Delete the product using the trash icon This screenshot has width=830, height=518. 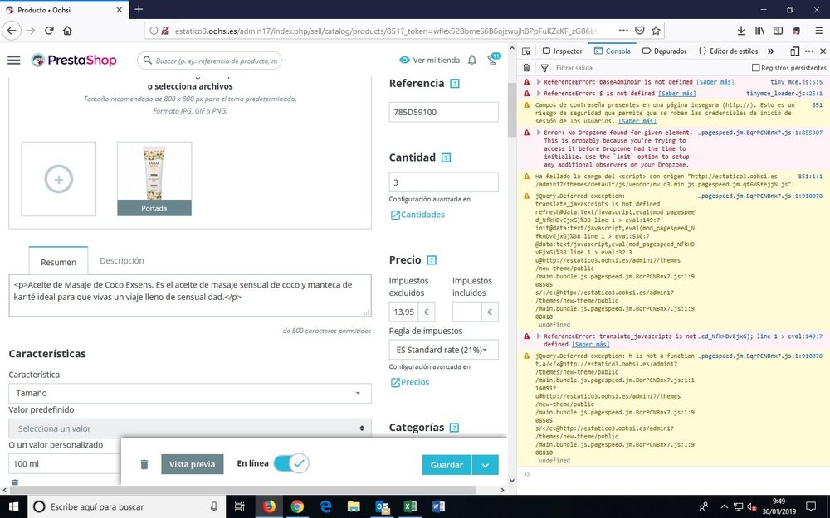(x=144, y=464)
